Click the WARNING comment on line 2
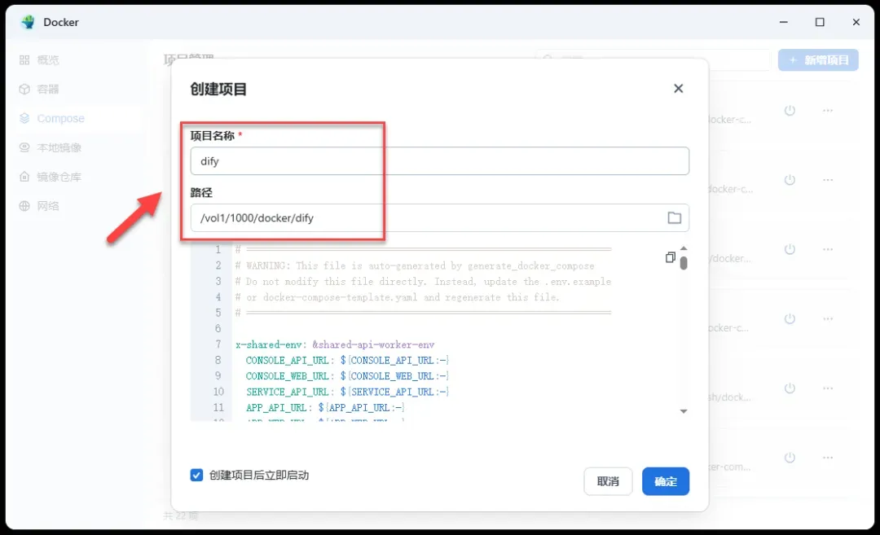Viewport: 880px width, 535px height. click(415, 265)
